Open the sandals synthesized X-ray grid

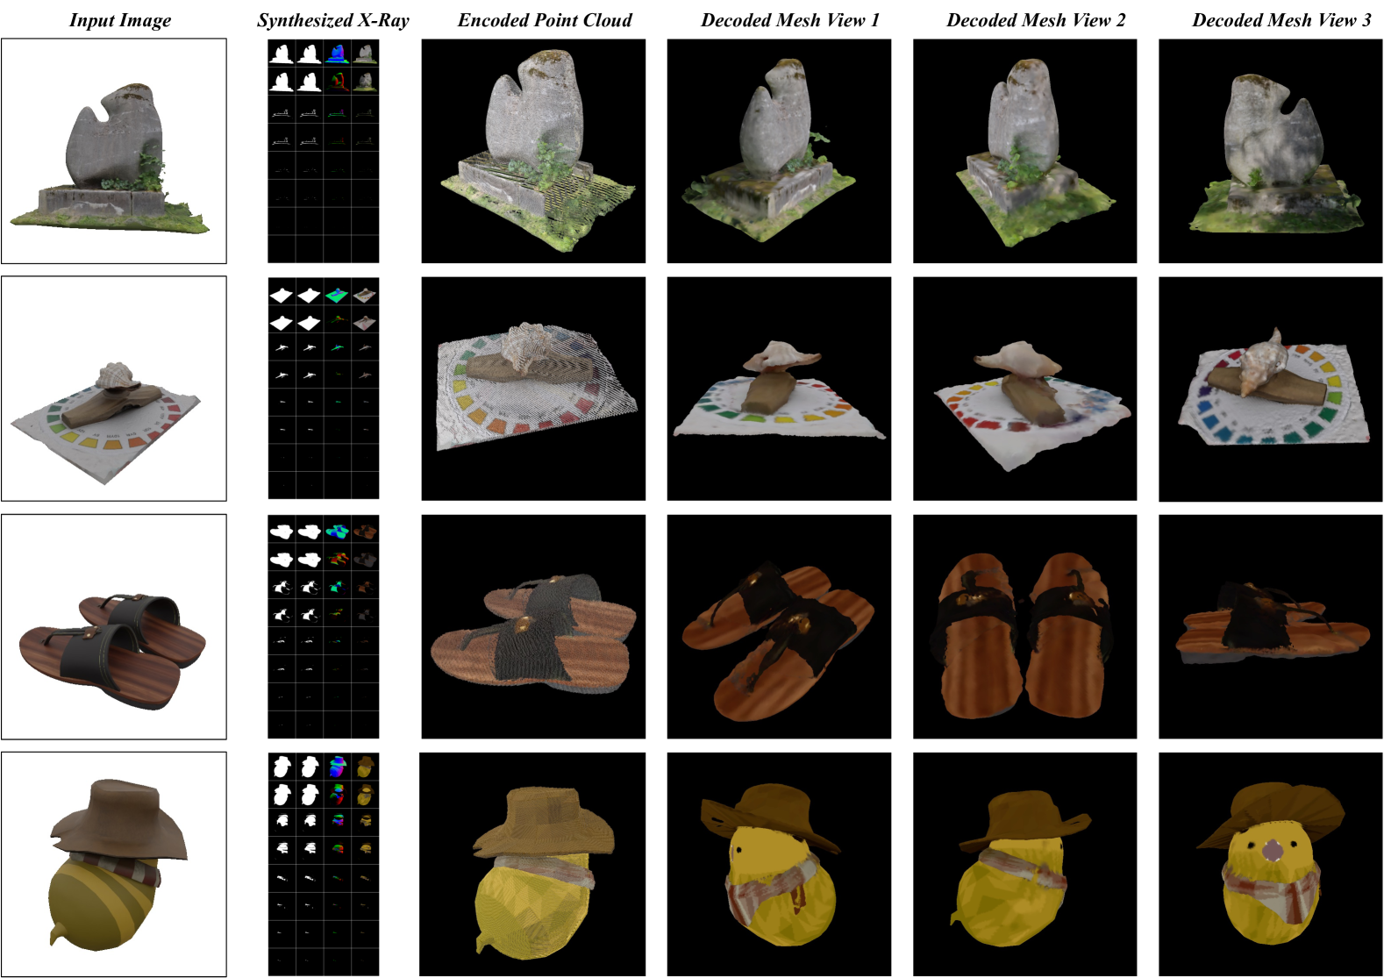coord(324,627)
